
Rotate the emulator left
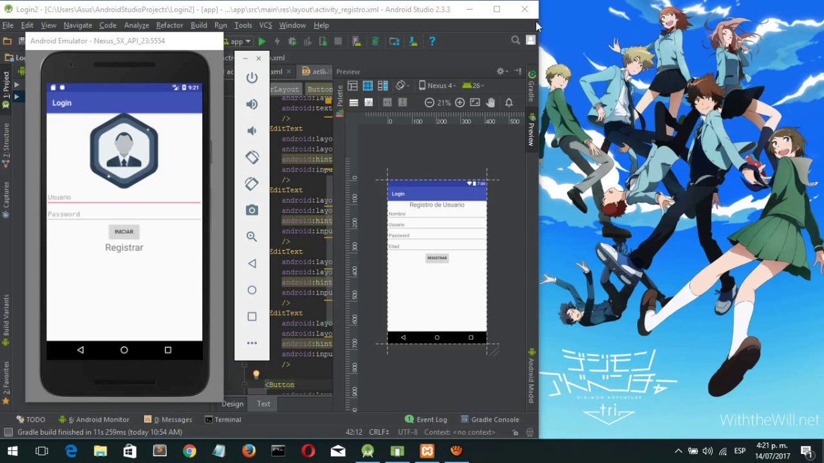point(252,157)
